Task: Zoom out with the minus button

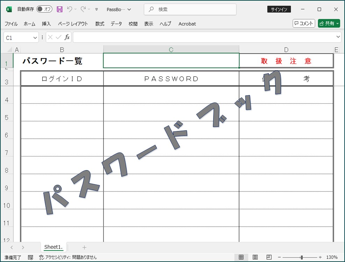Action: pos(279,257)
